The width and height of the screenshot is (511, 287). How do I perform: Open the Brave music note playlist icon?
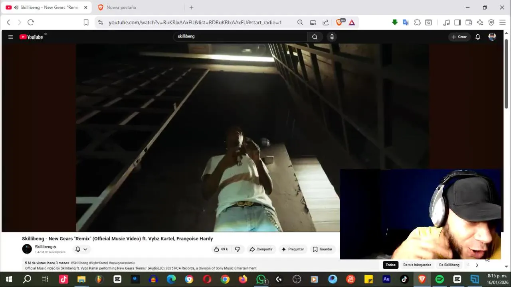pyautogui.click(x=447, y=22)
